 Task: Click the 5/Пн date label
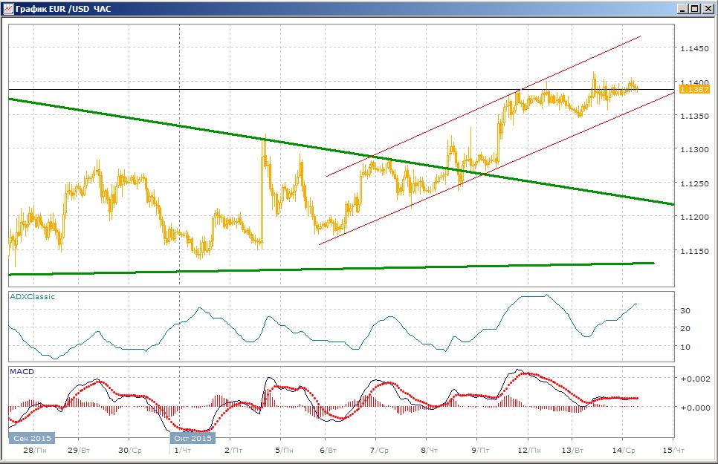(284, 451)
